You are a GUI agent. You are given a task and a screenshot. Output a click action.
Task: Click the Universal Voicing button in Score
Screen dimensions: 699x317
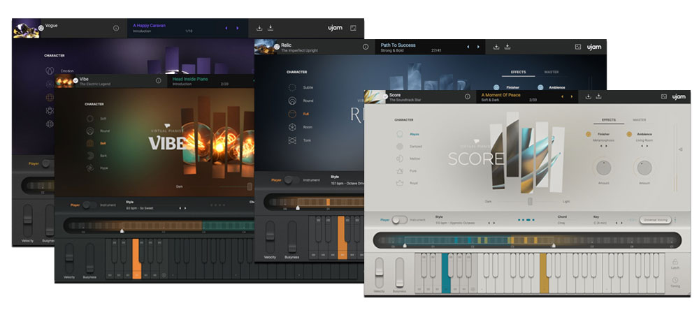coord(656,220)
